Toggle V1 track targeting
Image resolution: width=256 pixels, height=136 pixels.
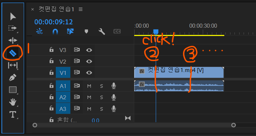coord(63,72)
